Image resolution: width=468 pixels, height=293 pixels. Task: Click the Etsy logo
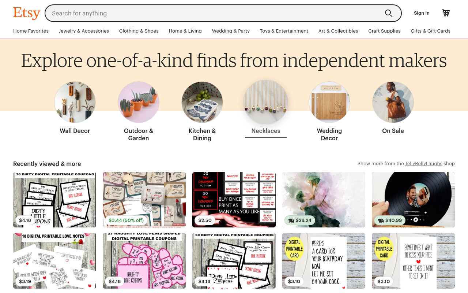[27, 13]
